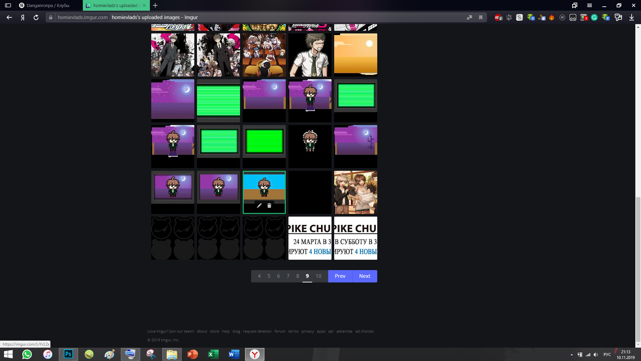Viewport: 641px width, 361px height.
Task: Reload the page with refresh icon
Action: (36, 17)
